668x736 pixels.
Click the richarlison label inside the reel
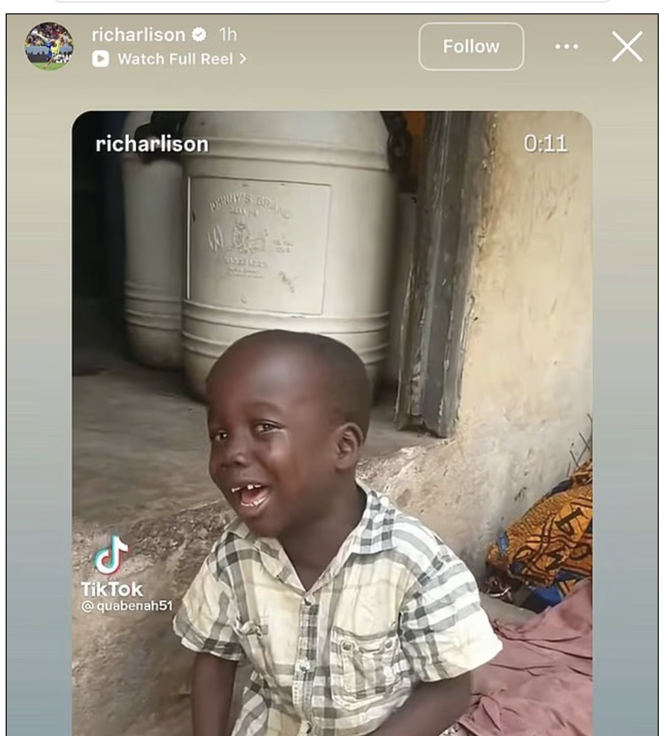(x=152, y=144)
